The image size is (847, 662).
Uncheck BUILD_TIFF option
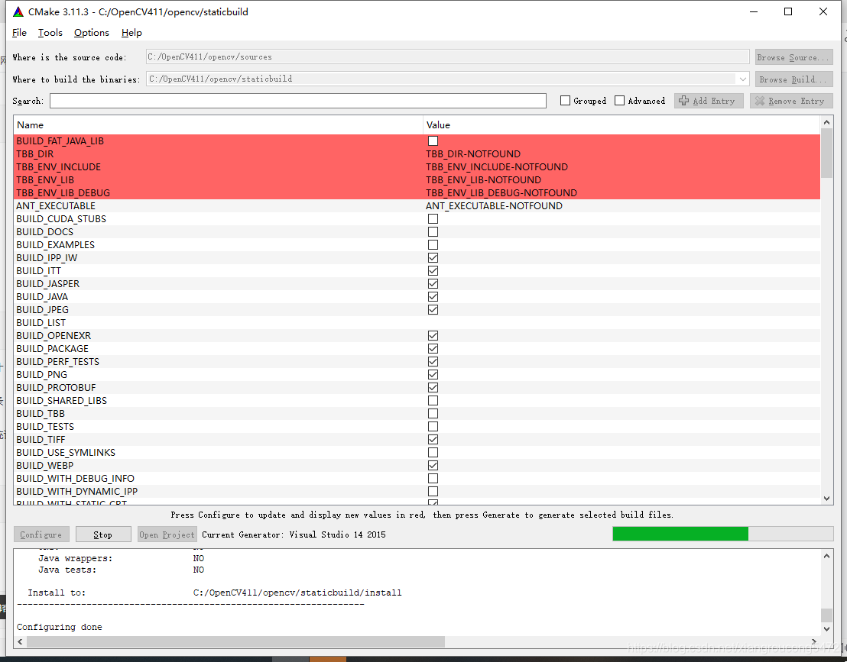(x=433, y=440)
